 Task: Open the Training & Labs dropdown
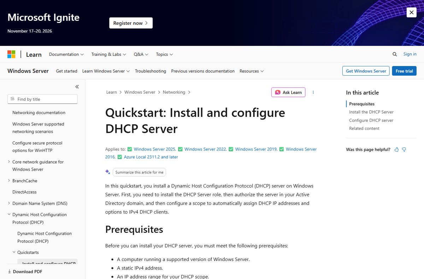[x=109, y=54]
